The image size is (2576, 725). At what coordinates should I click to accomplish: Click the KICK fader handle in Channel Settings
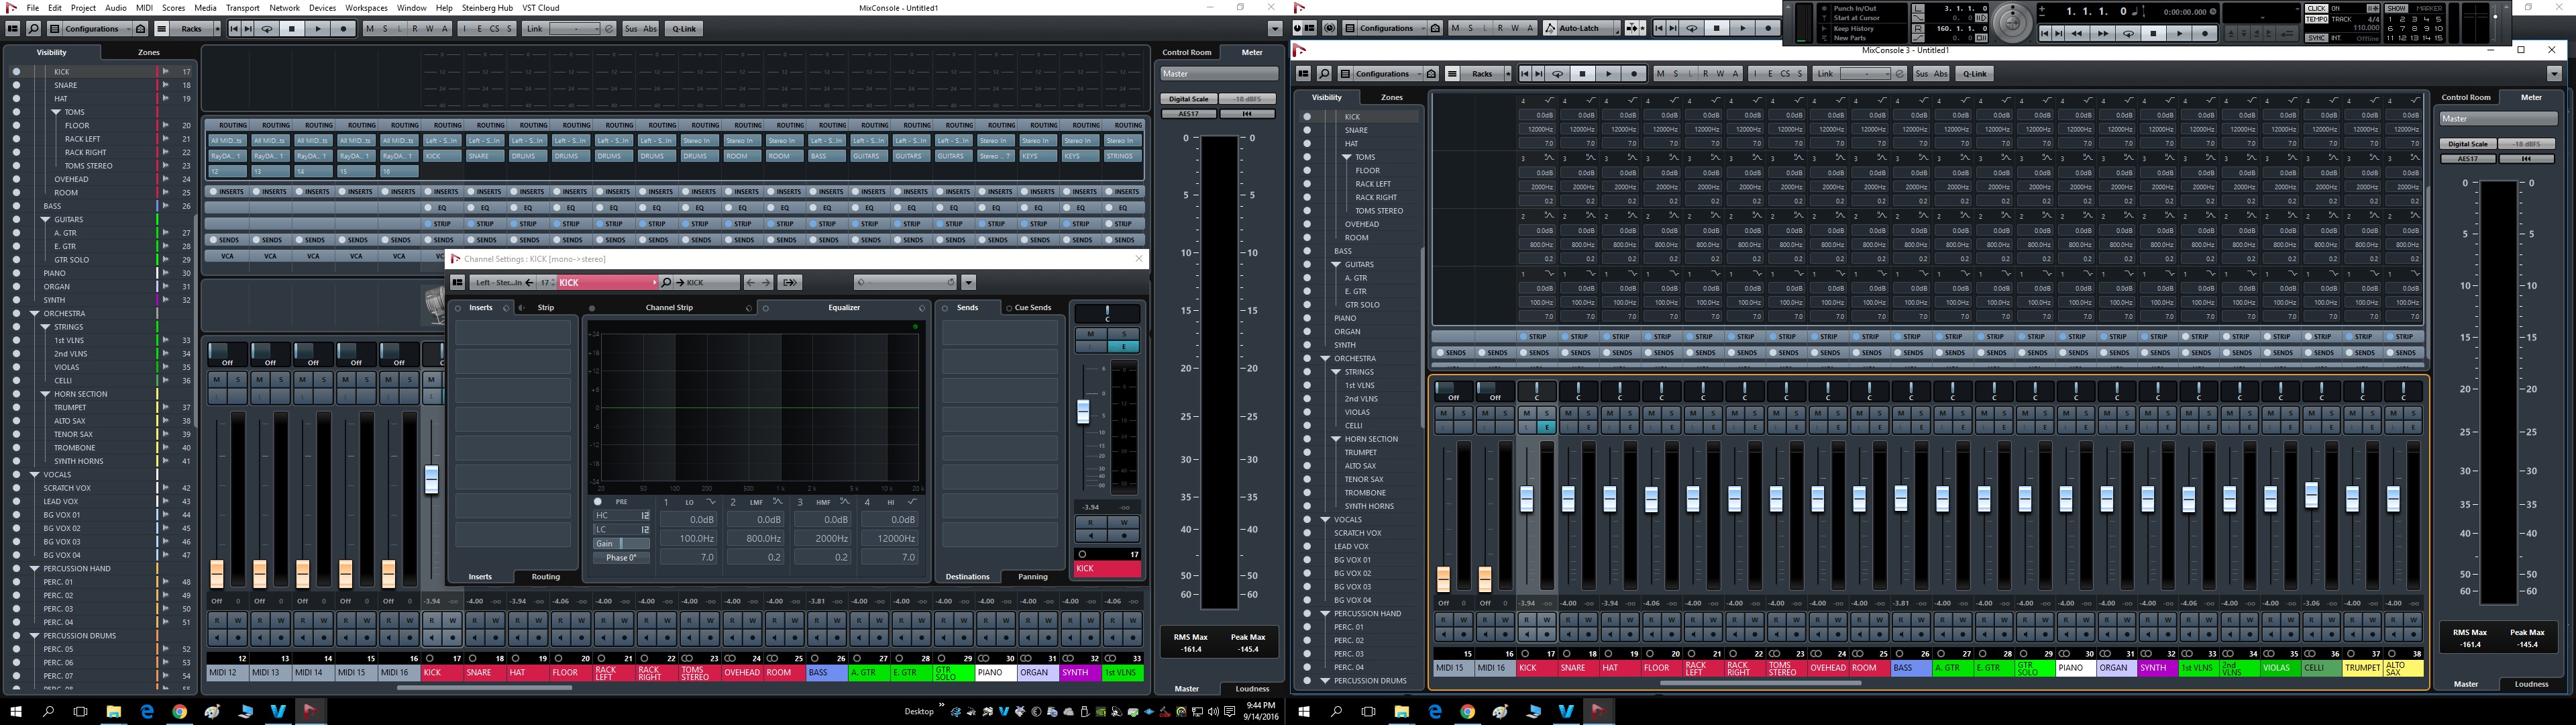[x=1082, y=411]
